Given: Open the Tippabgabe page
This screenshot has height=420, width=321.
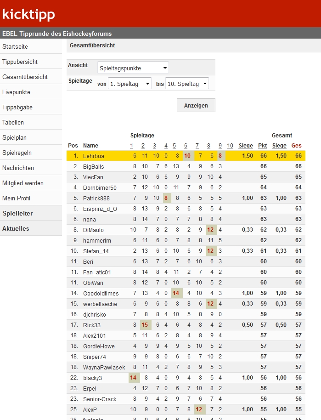Looking at the screenshot, I should pos(17,107).
